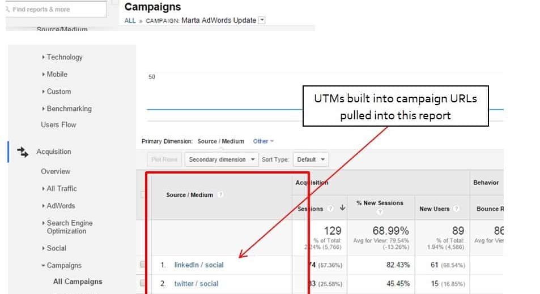Expand the Technology section in sidebar

[x=64, y=57]
